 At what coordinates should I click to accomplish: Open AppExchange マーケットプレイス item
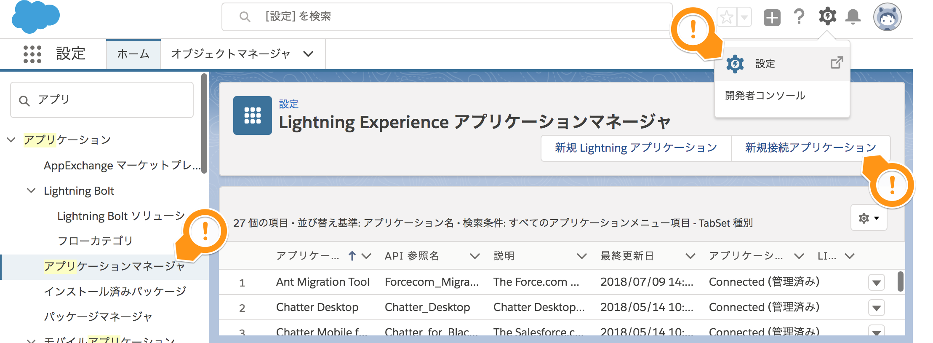point(122,166)
